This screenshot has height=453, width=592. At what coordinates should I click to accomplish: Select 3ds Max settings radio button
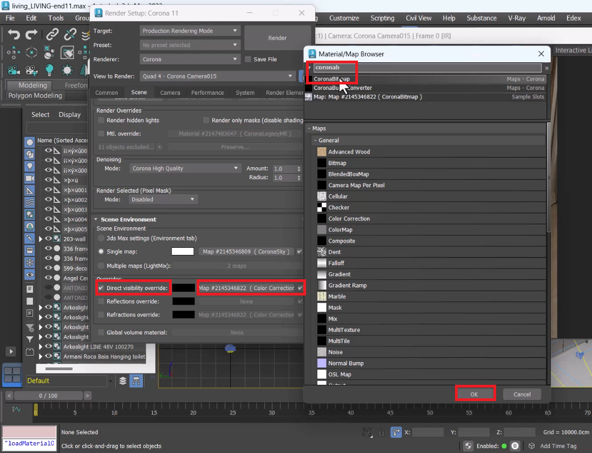click(x=101, y=238)
